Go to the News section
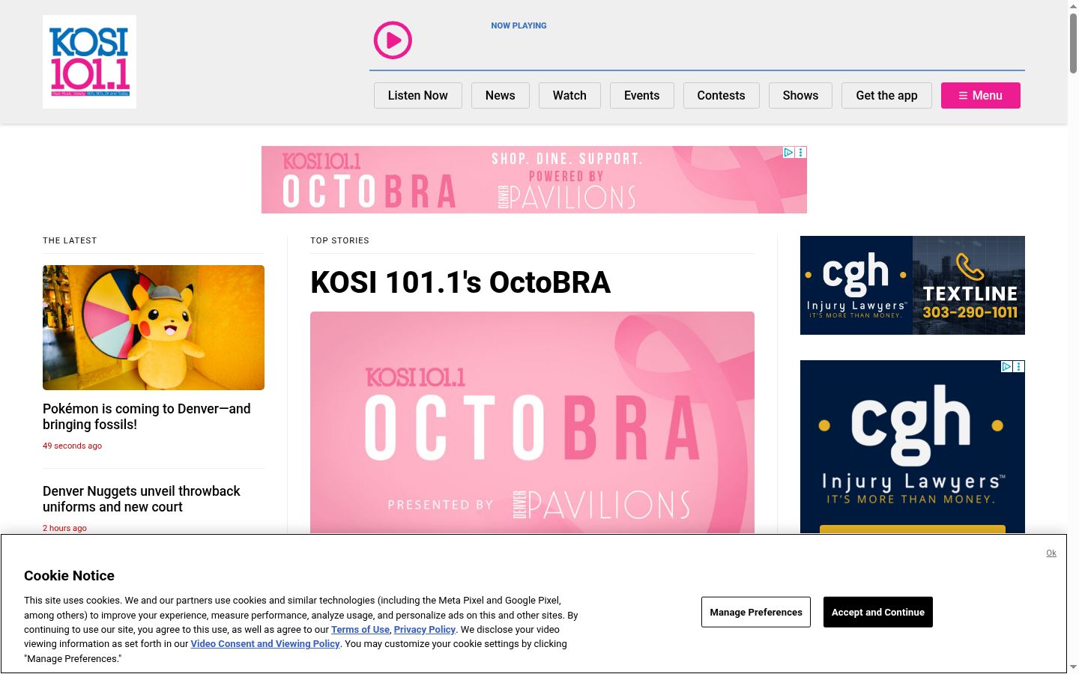This screenshot has height=674, width=1079. 500,95
